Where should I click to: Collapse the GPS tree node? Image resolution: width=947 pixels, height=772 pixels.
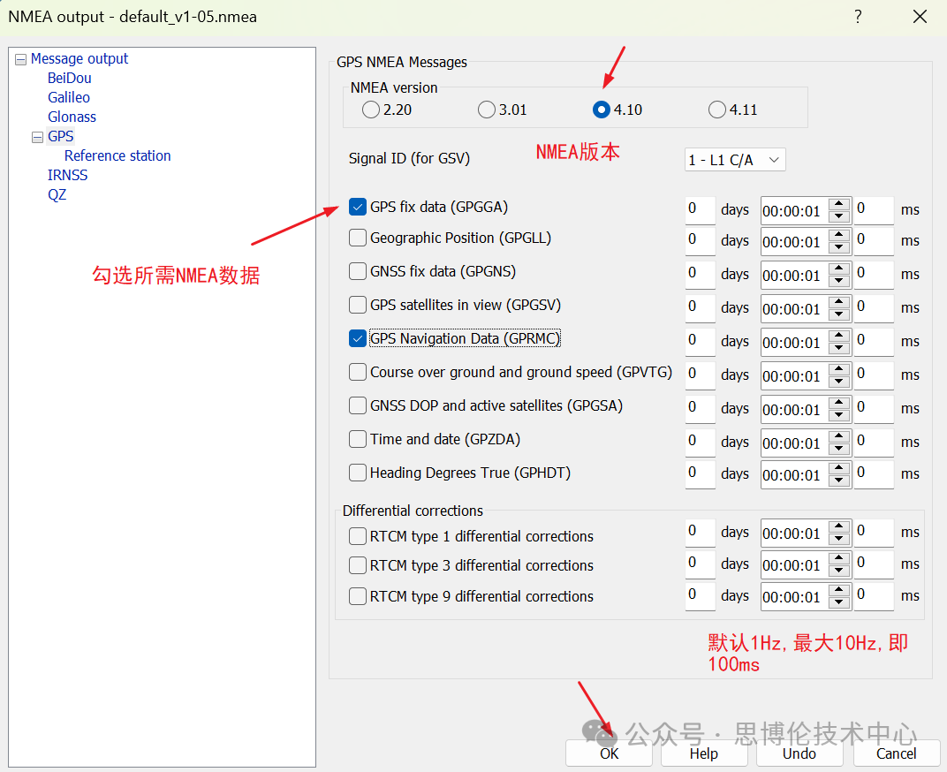[x=37, y=137]
